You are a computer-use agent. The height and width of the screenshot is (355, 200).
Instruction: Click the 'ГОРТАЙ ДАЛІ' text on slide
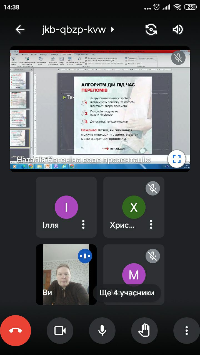tap(117, 149)
